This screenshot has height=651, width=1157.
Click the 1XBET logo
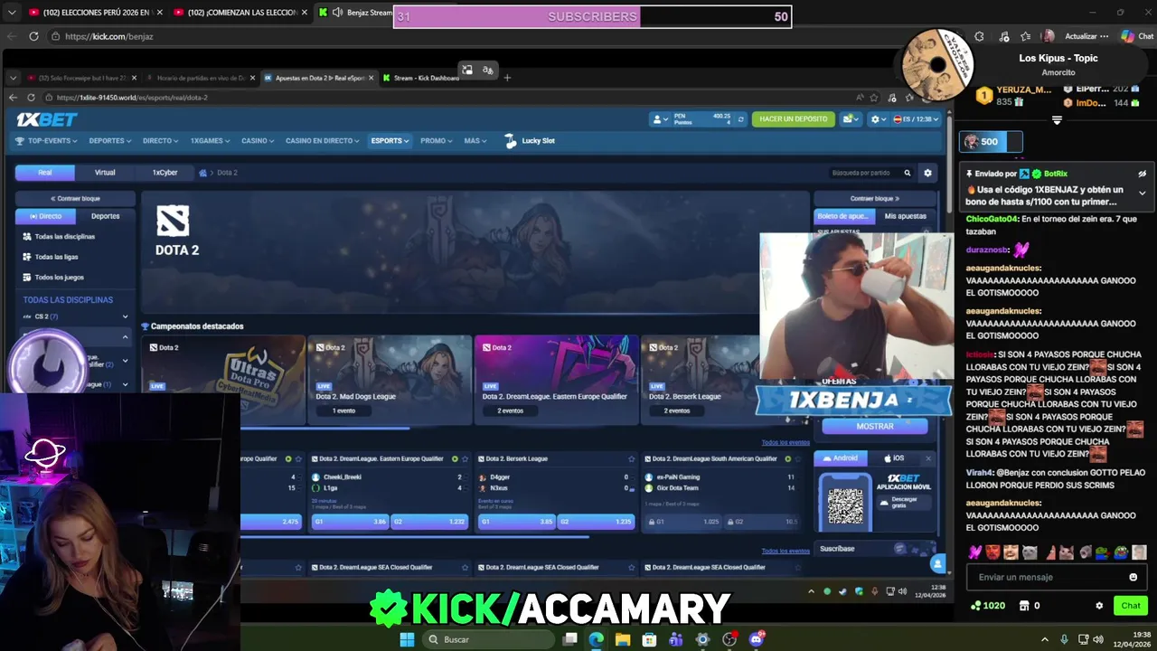47,119
